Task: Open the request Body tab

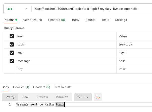Action: pos(76,20)
